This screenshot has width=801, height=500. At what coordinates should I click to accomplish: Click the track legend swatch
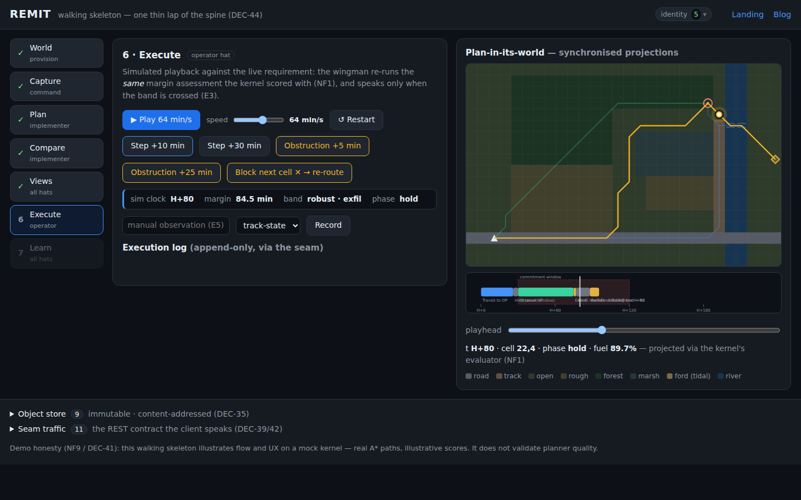point(499,376)
